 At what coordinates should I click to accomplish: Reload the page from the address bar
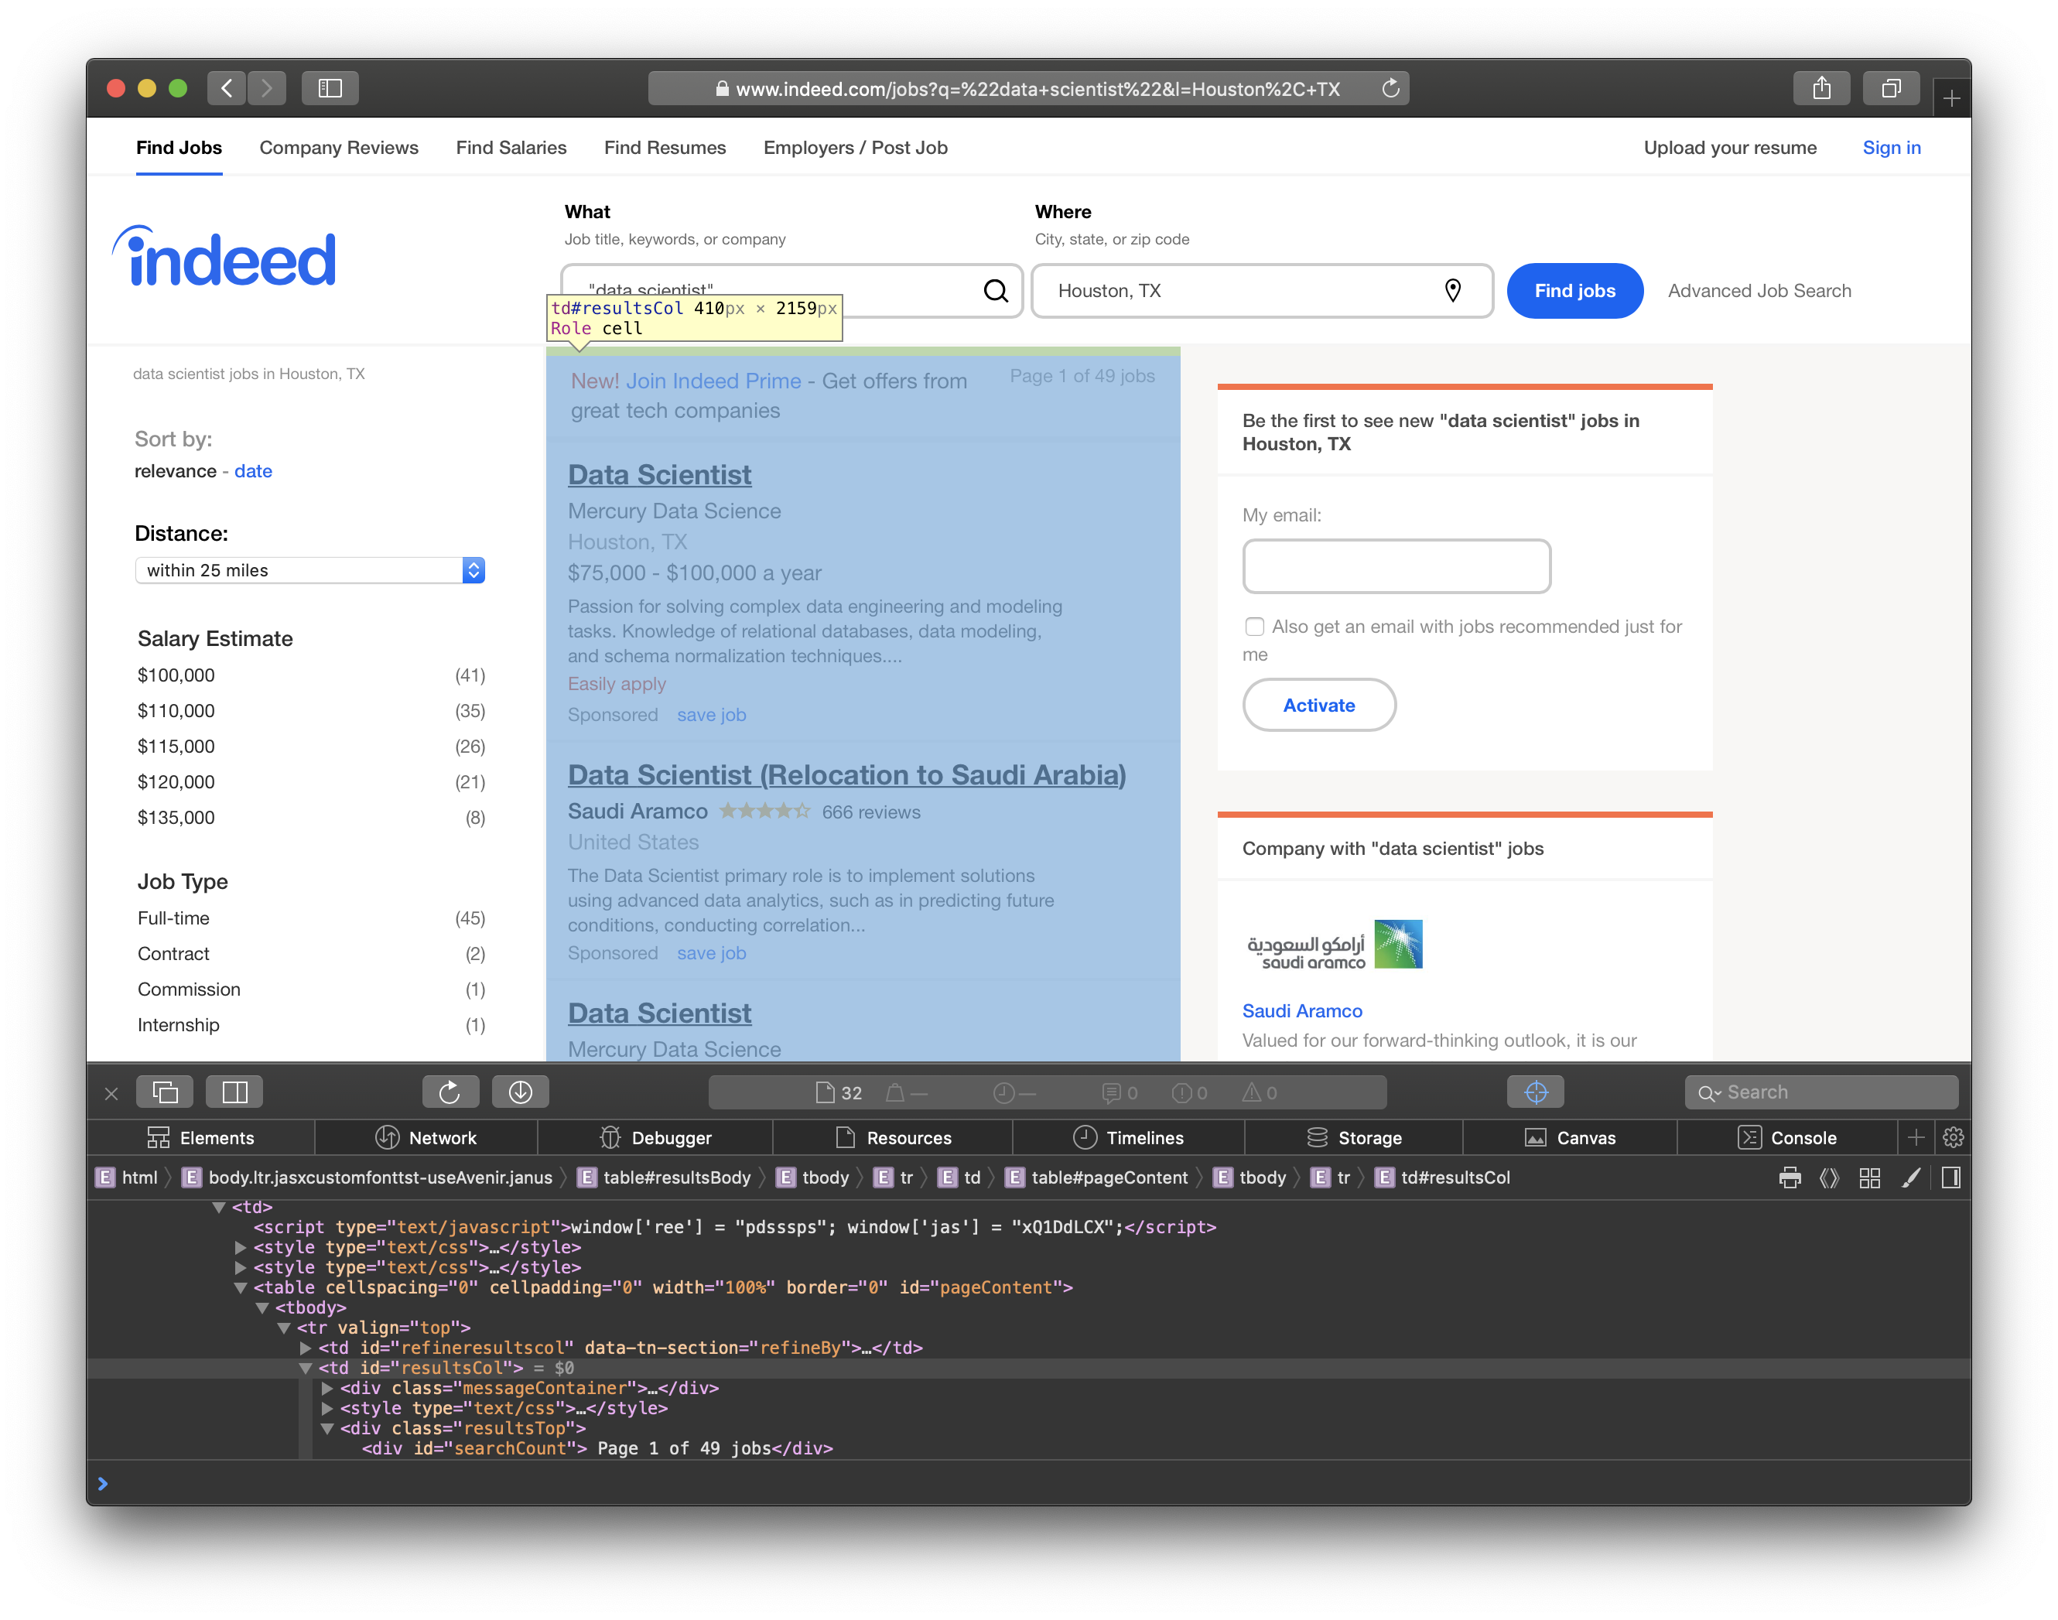coord(1390,88)
